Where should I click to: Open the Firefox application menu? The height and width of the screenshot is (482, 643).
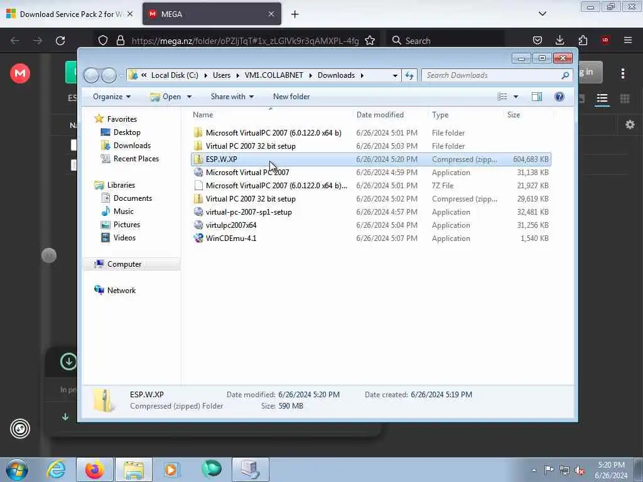pos(627,40)
